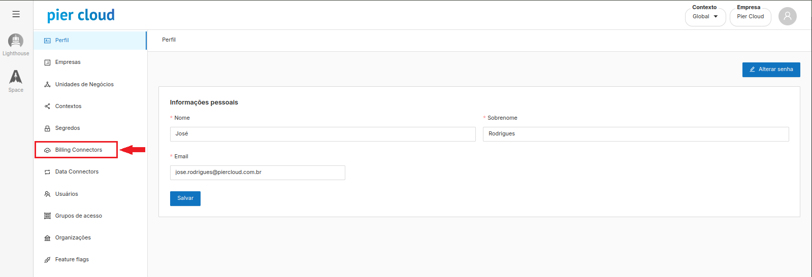Open the Lighthouse app icon
This screenshot has width=812, height=277.
(16, 41)
